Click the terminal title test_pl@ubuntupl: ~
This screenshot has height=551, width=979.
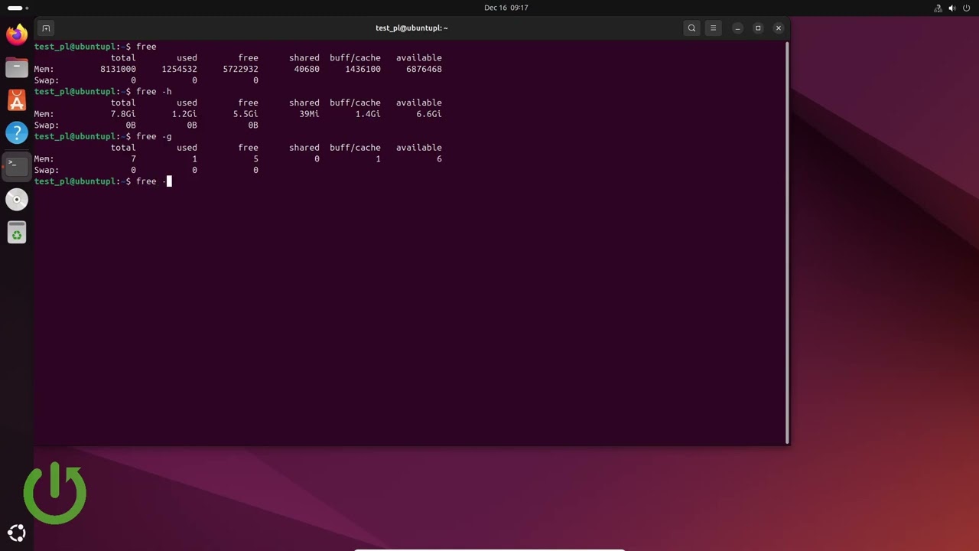tap(411, 28)
